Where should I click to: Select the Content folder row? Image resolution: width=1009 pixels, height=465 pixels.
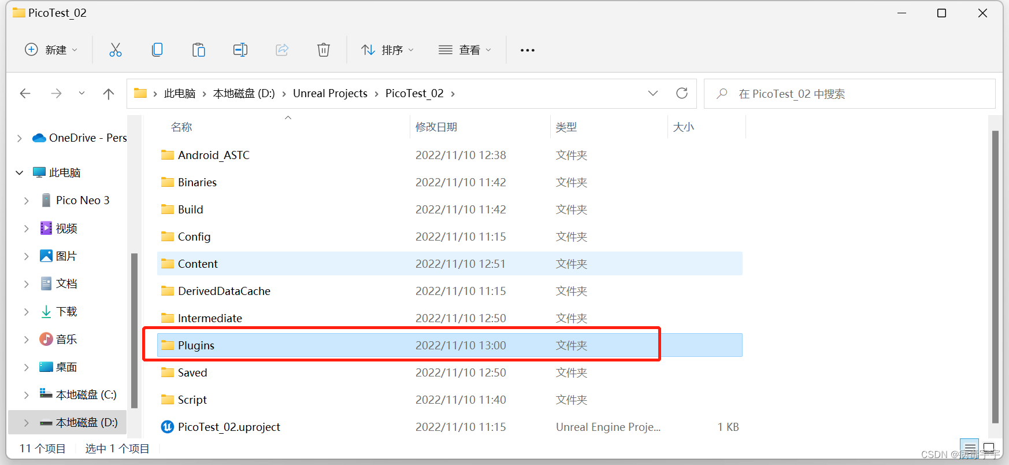click(450, 264)
